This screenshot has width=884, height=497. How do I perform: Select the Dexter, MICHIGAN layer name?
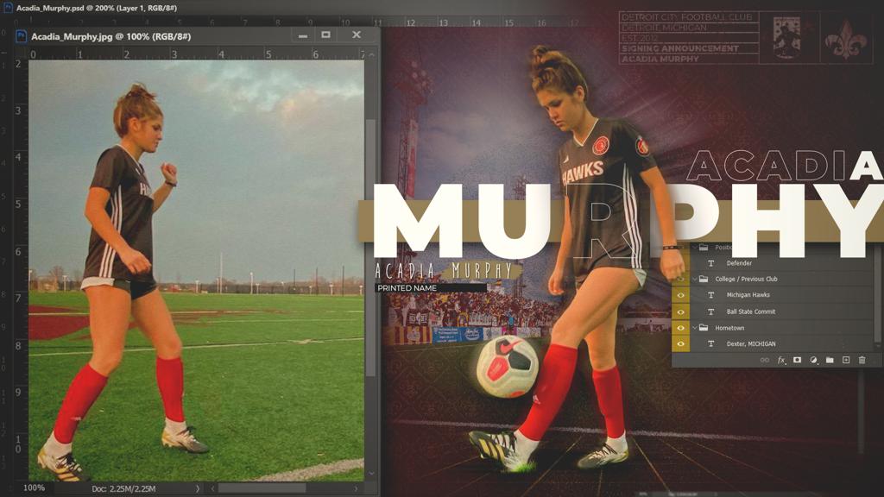751,343
